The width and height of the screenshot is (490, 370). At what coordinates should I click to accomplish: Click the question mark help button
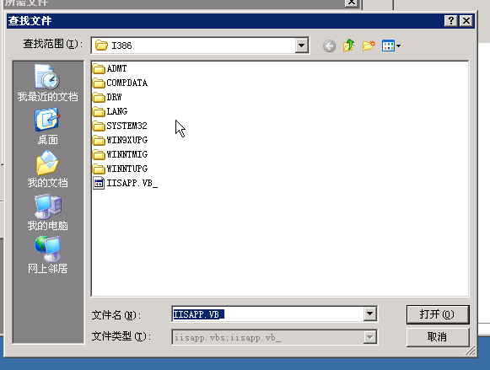click(x=450, y=21)
